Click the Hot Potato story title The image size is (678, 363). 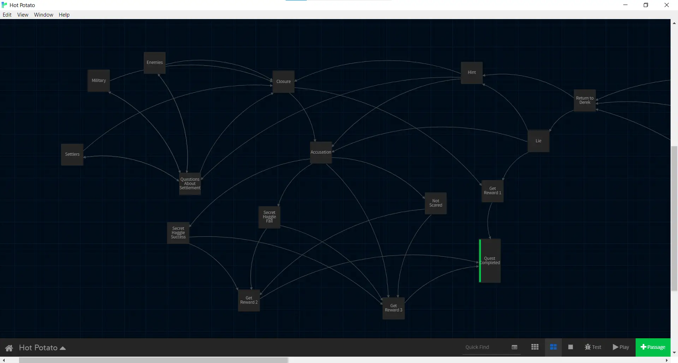click(38, 347)
